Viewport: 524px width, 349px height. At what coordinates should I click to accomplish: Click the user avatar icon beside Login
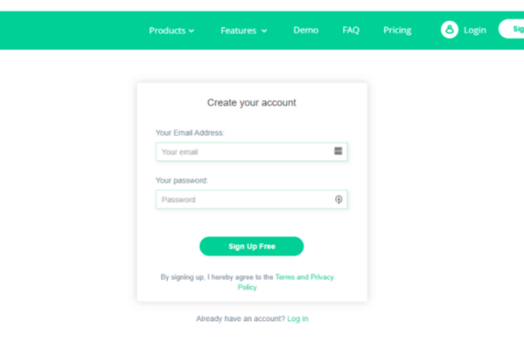pos(449,30)
